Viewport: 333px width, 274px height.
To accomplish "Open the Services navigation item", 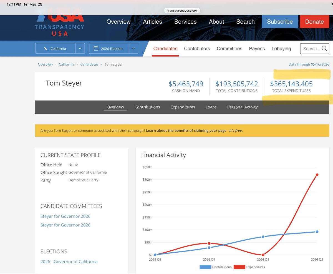I will [x=185, y=22].
